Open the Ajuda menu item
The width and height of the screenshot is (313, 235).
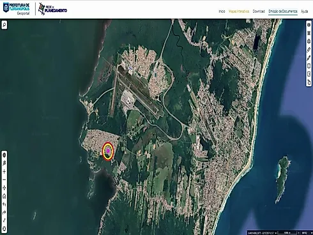tap(304, 11)
